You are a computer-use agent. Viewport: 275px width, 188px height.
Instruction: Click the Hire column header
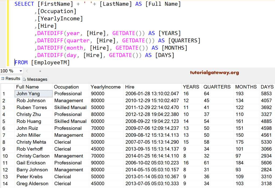(129, 87)
